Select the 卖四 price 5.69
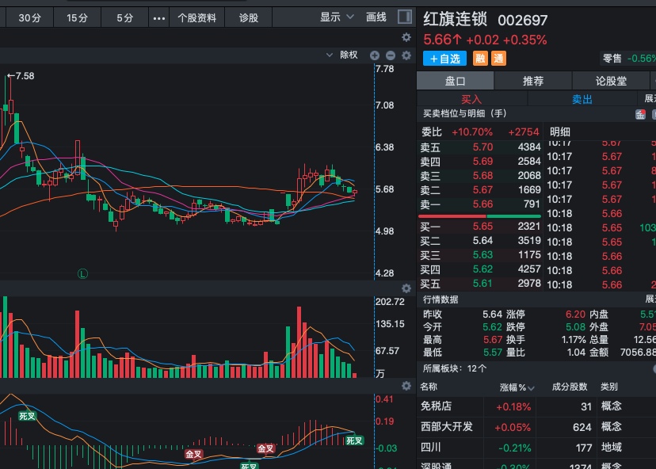This screenshot has width=656, height=469. pos(482,162)
